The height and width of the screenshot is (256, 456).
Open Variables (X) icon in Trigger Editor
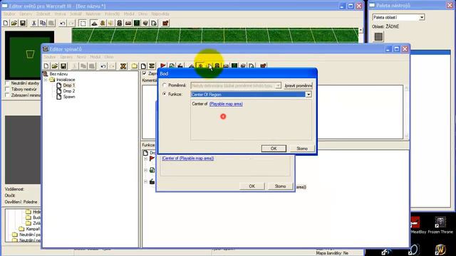click(x=123, y=66)
